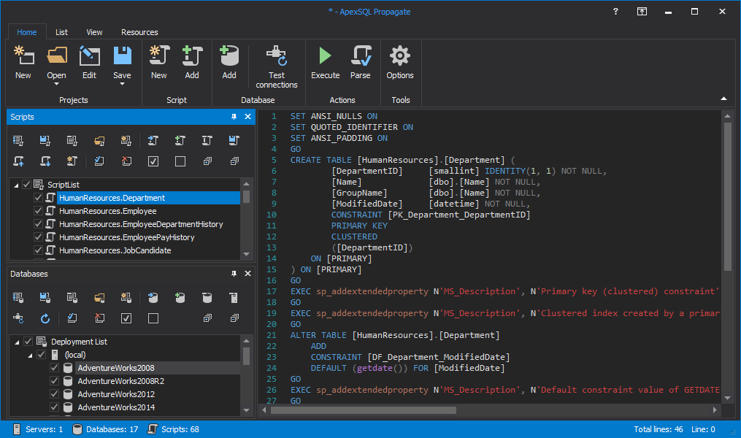The image size is (741, 438).
Task: Click the editor horizontal scrollbar thumb
Action: pyautogui.click(x=364, y=410)
